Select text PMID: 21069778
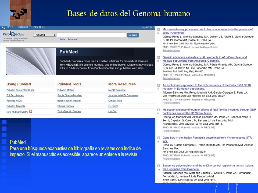258x193 pixels. [x=171, y=47]
